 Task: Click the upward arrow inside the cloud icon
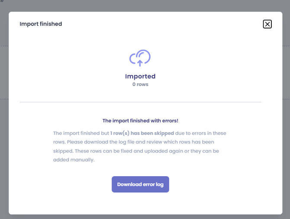(140, 63)
